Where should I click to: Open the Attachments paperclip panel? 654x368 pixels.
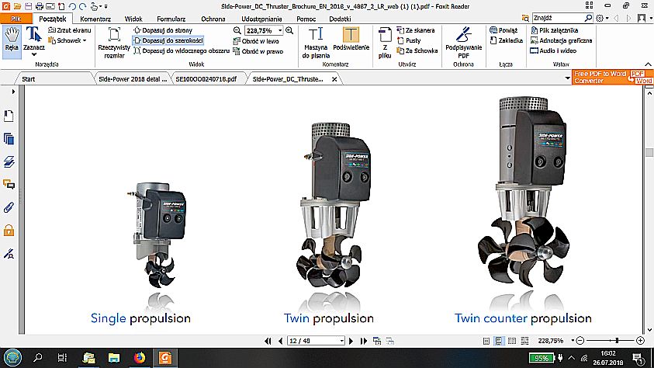coord(9,207)
